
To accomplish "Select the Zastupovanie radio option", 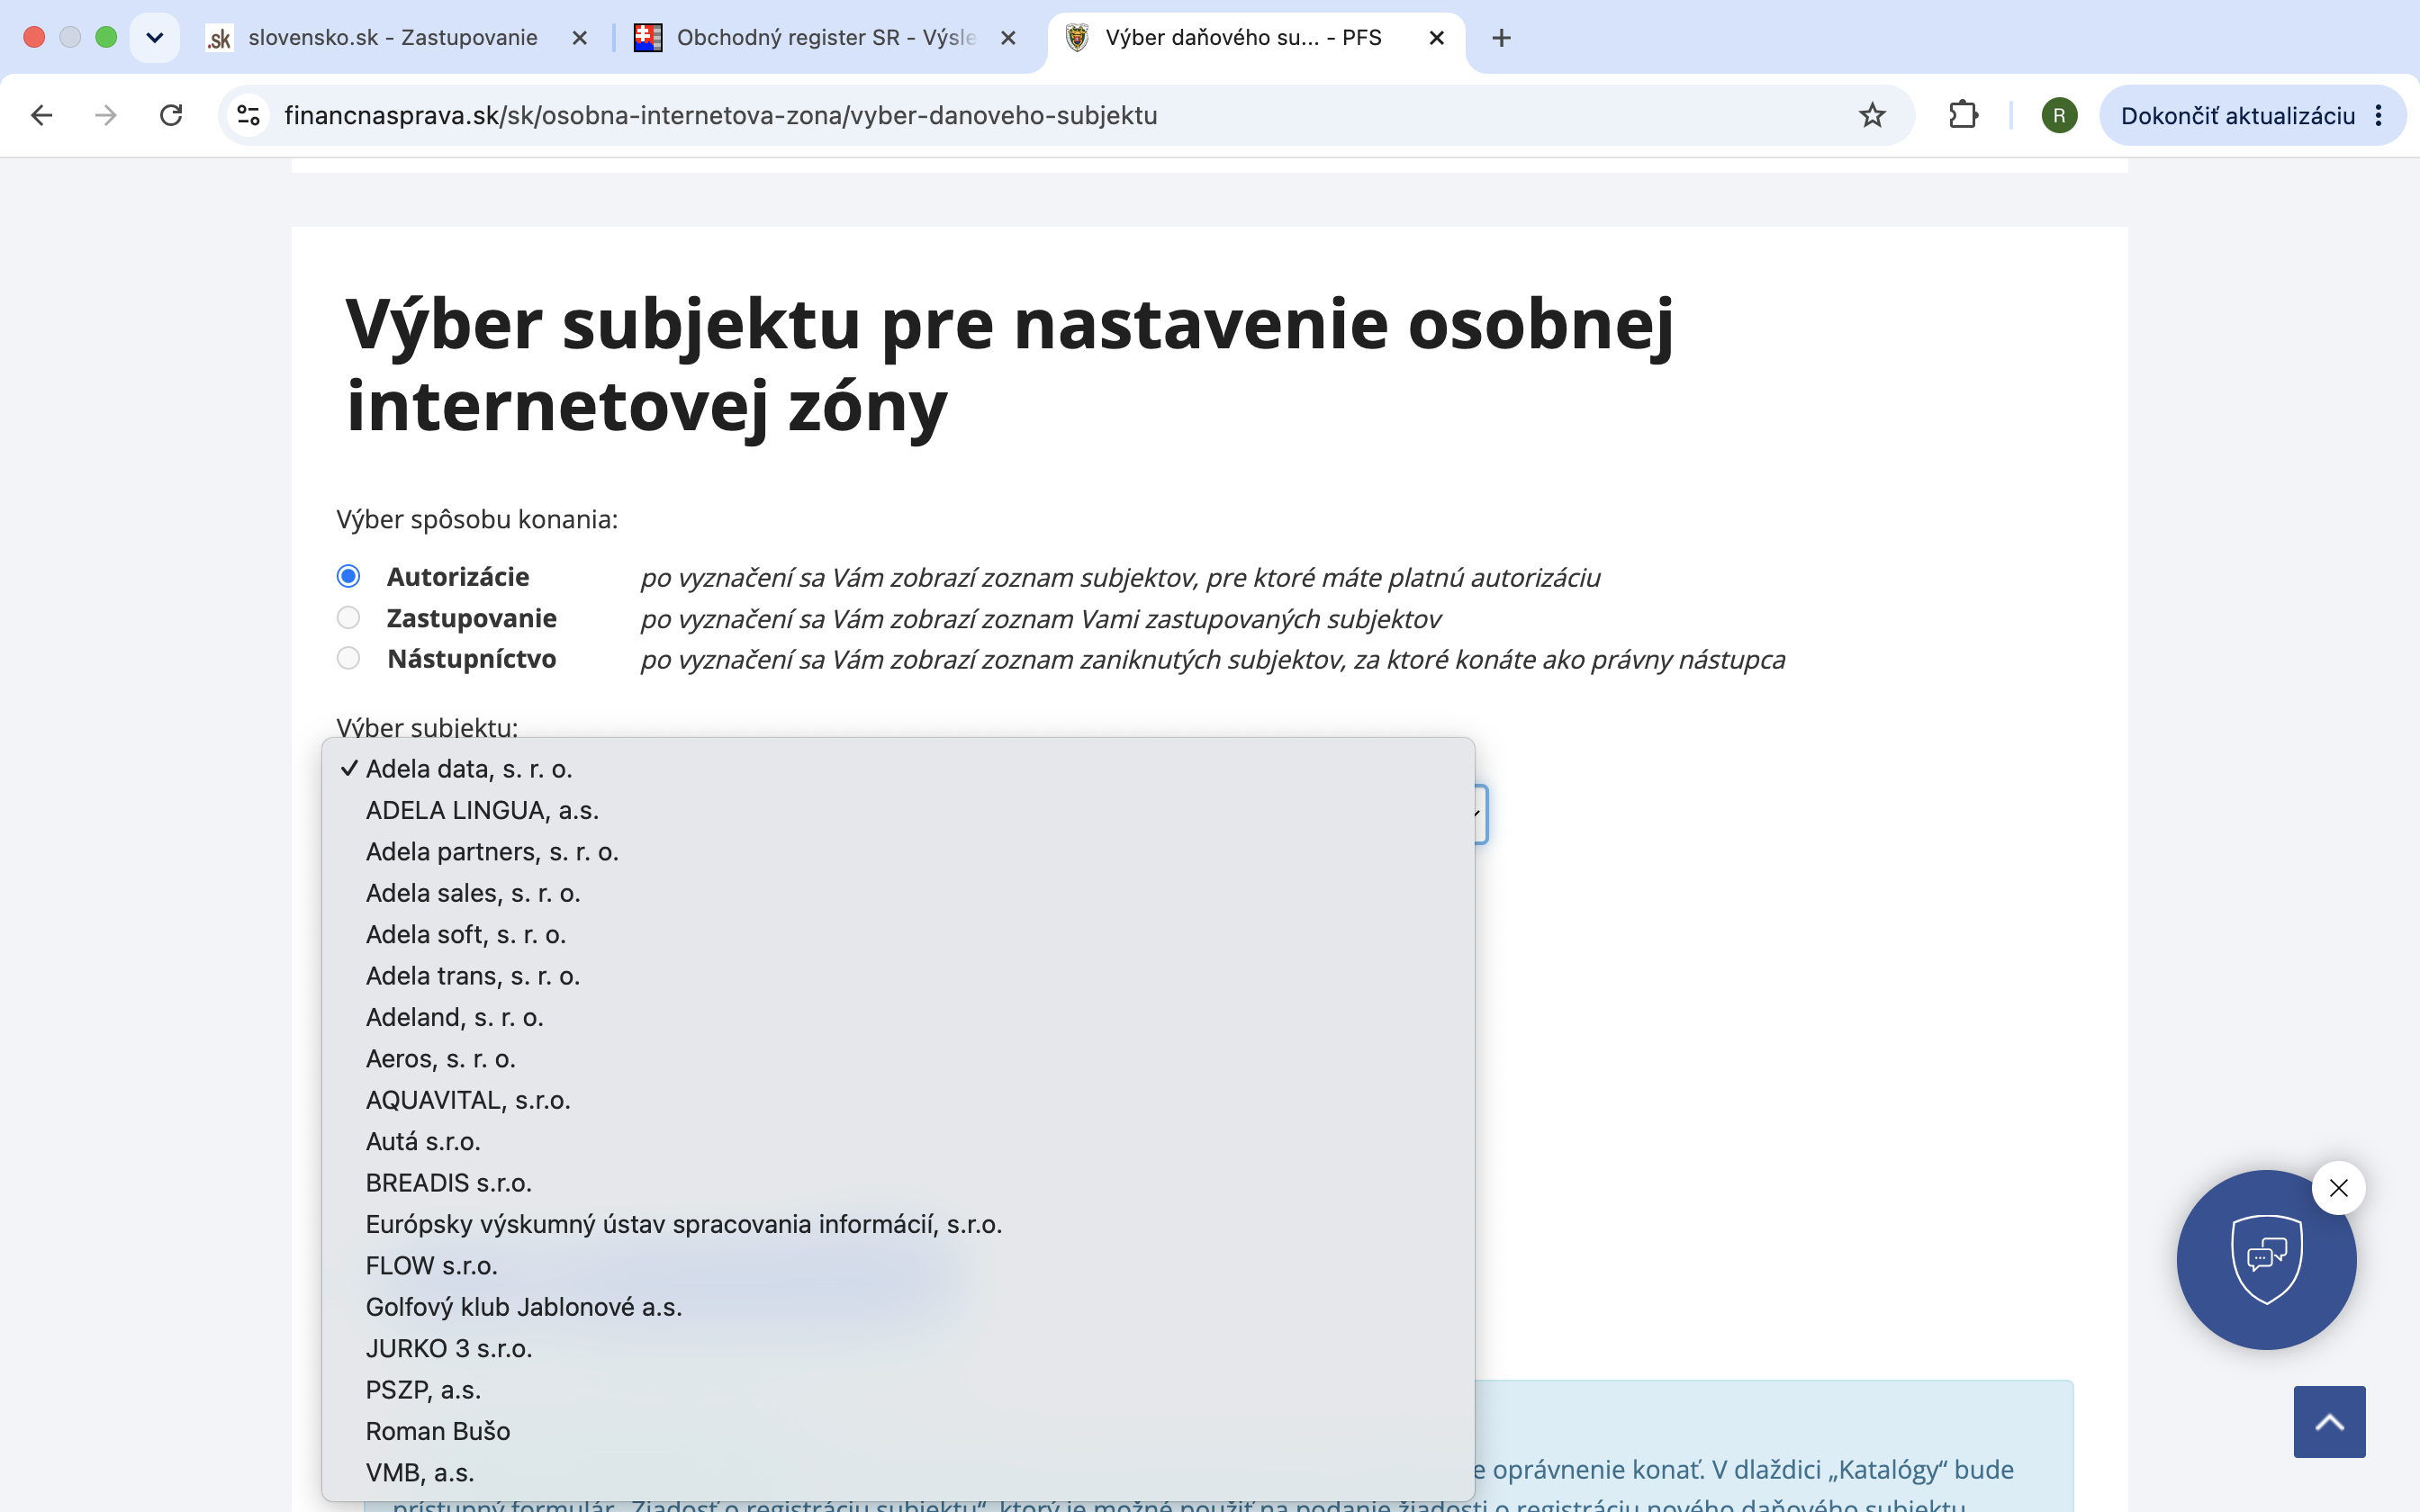I will [348, 618].
